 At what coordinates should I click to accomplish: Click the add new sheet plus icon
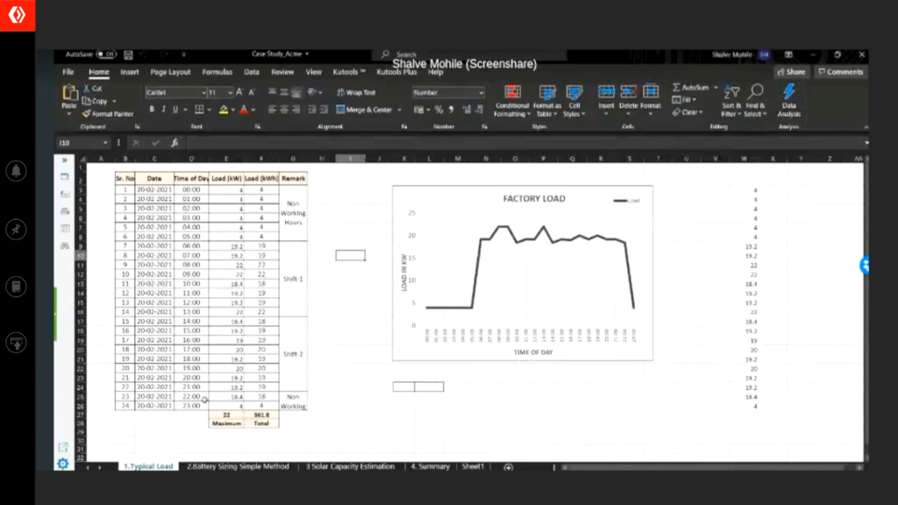pos(508,467)
